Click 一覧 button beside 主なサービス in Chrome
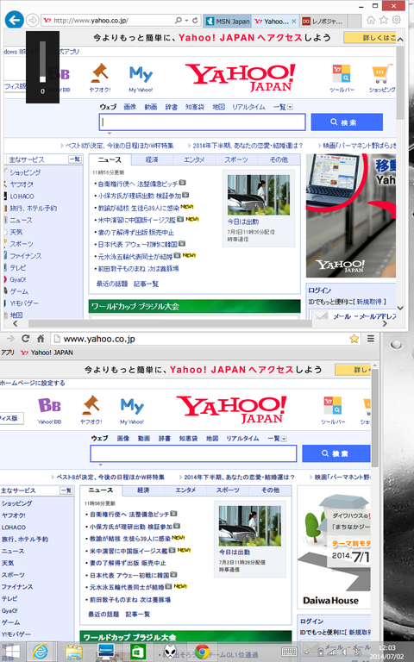The width and height of the screenshot is (414, 662). (66, 490)
